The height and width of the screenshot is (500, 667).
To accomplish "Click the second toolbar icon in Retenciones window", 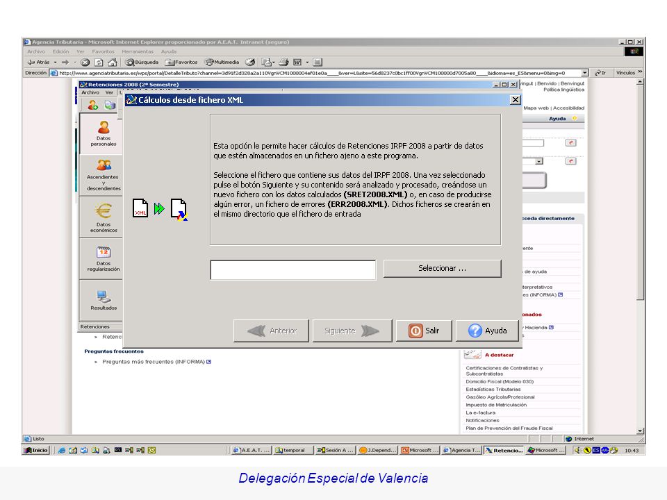I will click(x=110, y=105).
